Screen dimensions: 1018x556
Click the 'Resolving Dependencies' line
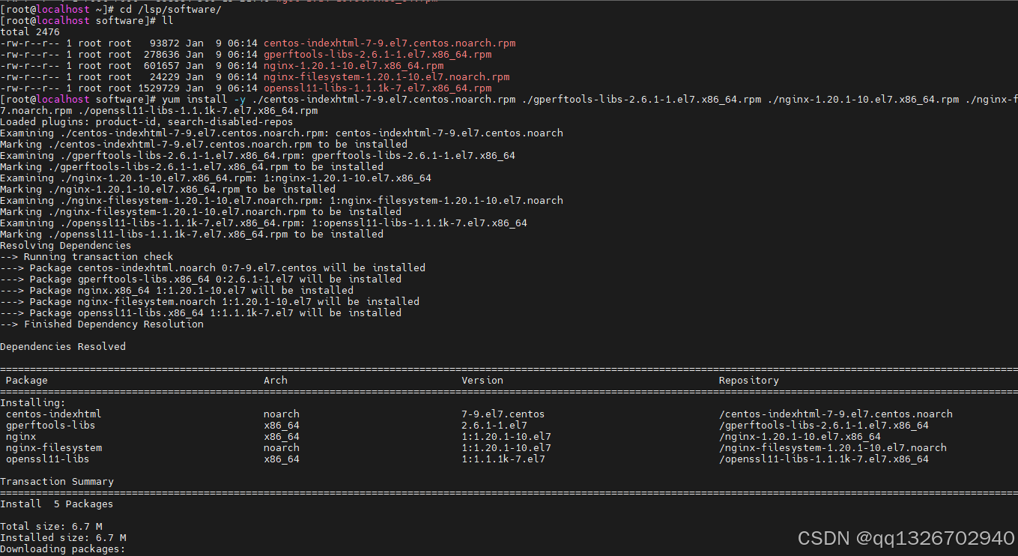66,245
